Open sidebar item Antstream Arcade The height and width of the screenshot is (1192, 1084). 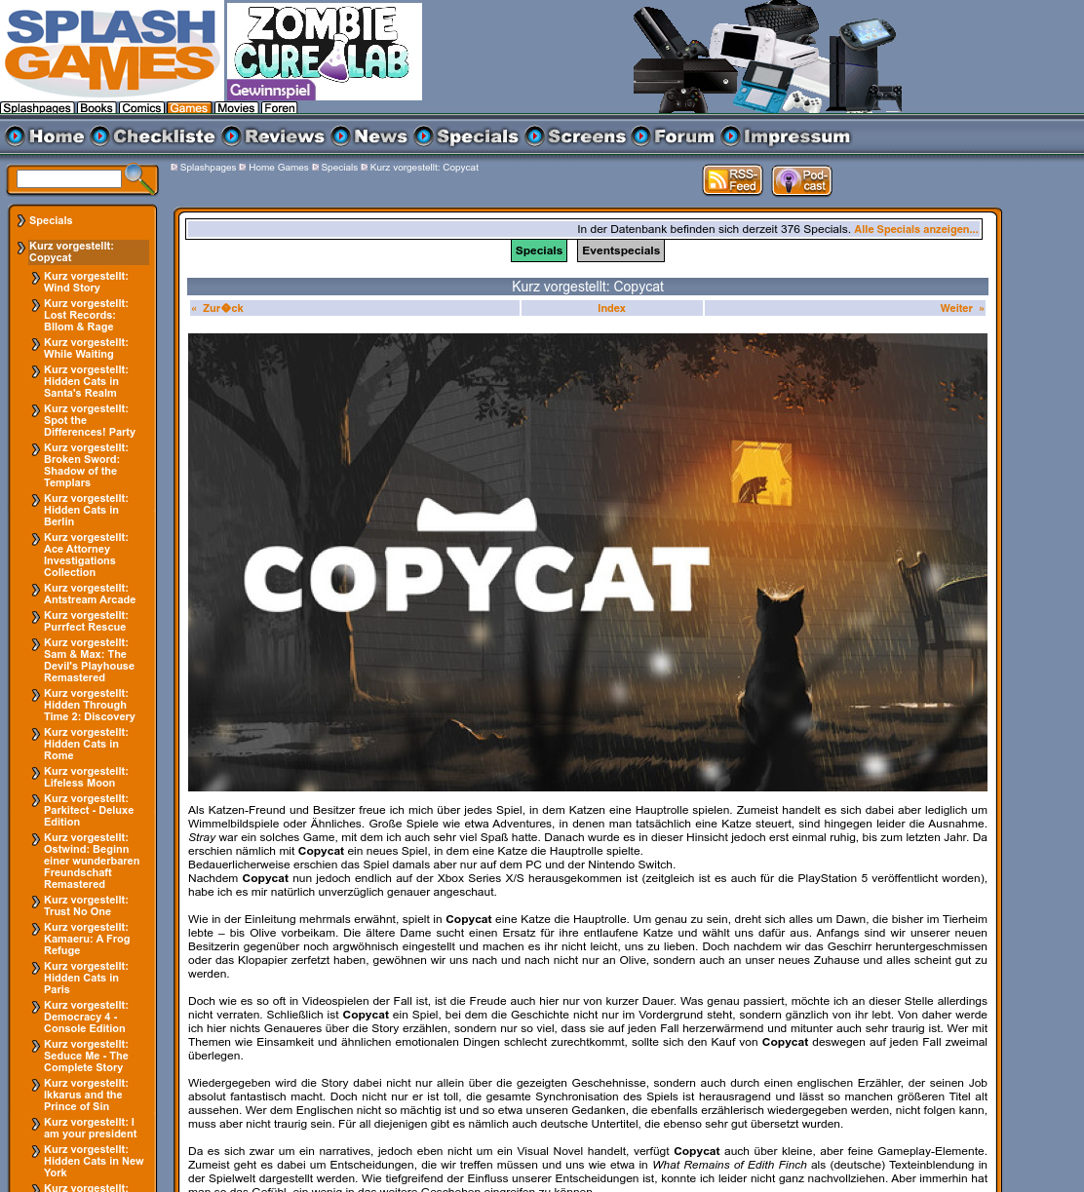pos(90,594)
